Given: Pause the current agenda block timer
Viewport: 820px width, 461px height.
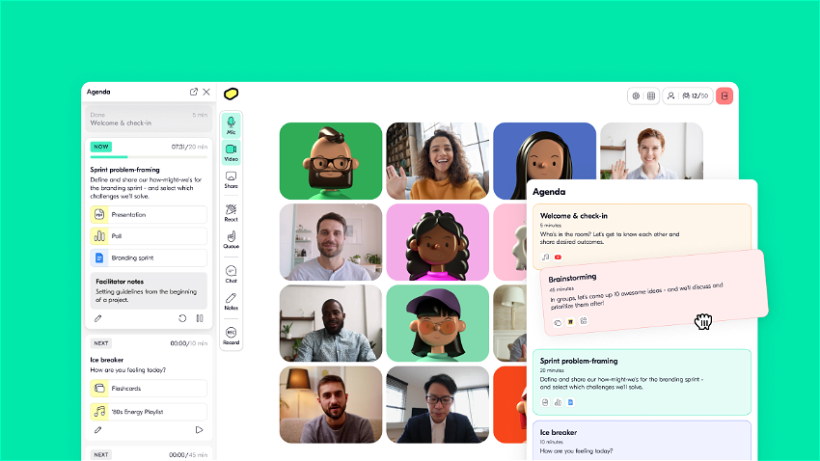Looking at the screenshot, I should (x=200, y=318).
